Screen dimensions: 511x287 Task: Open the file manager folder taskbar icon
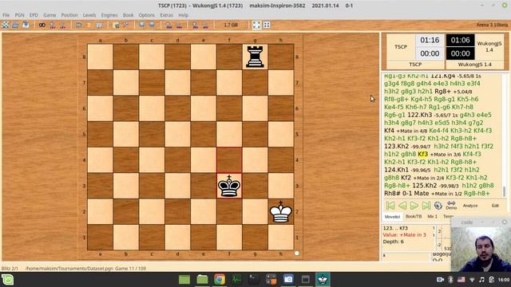202,280
